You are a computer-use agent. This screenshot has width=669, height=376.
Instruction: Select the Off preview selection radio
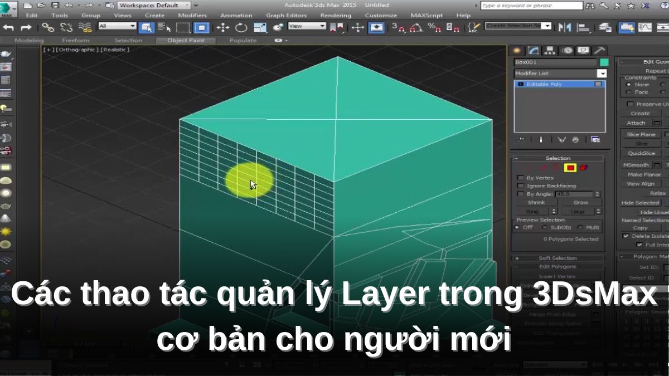(x=517, y=227)
